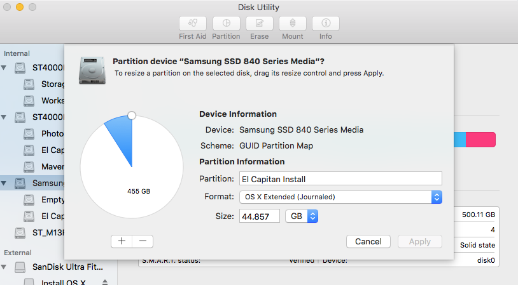The width and height of the screenshot is (518, 285).
Task: Click the blue segment of the usage bar
Action: click(x=460, y=140)
